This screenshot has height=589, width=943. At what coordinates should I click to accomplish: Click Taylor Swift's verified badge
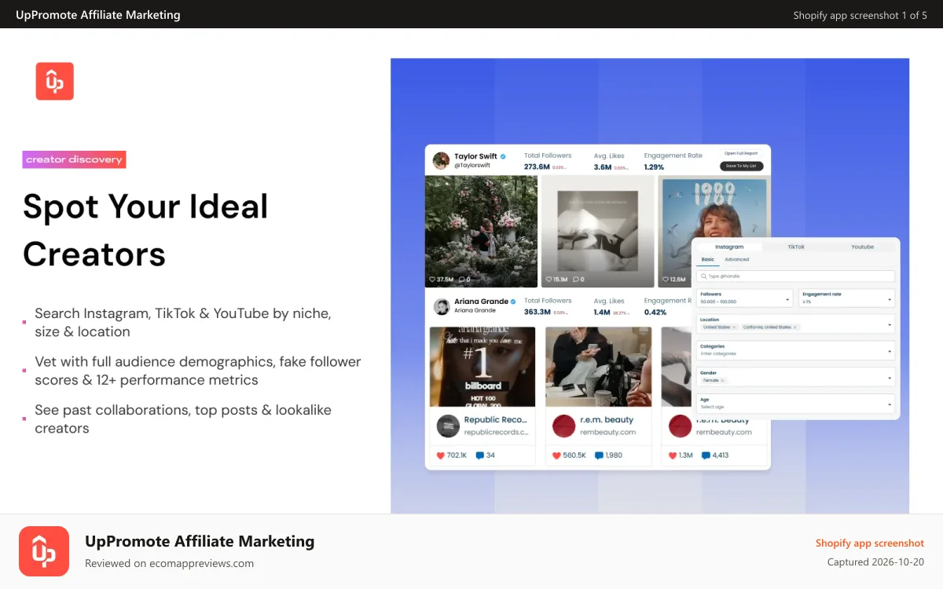pos(503,156)
